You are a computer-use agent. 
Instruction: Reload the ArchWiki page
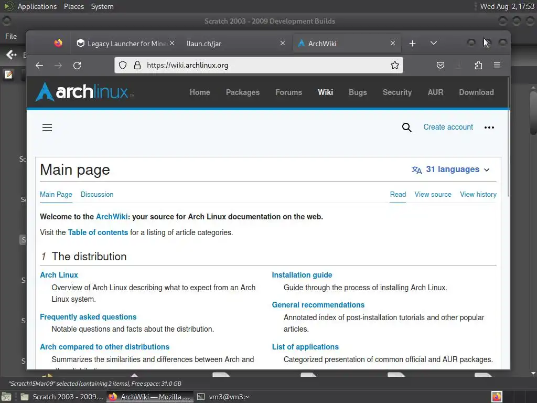point(77,66)
